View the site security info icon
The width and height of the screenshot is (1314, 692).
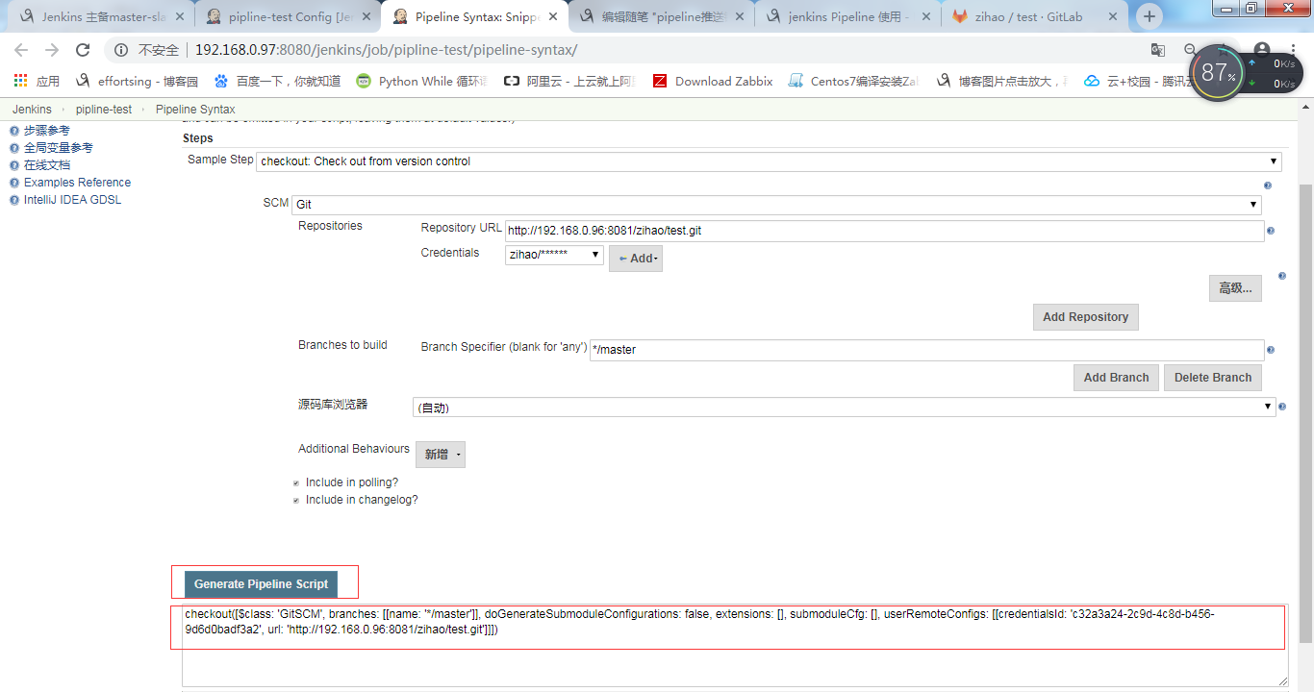coord(121,50)
